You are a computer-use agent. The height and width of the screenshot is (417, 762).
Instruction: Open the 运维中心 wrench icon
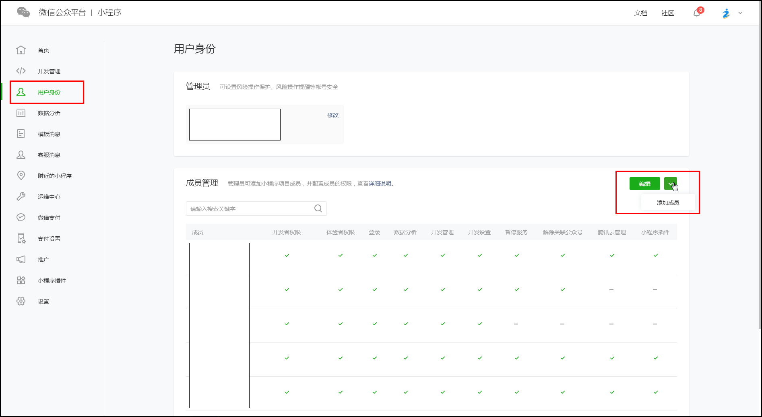[21, 196]
